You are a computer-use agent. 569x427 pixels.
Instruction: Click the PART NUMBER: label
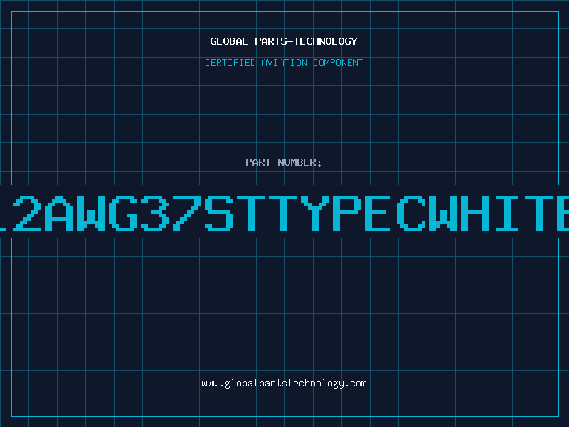pyautogui.click(x=284, y=162)
